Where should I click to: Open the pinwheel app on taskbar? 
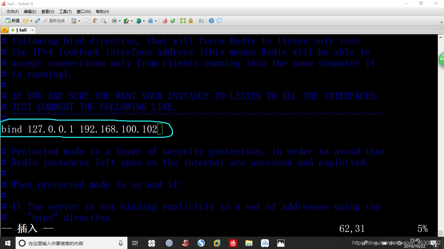(151, 243)
